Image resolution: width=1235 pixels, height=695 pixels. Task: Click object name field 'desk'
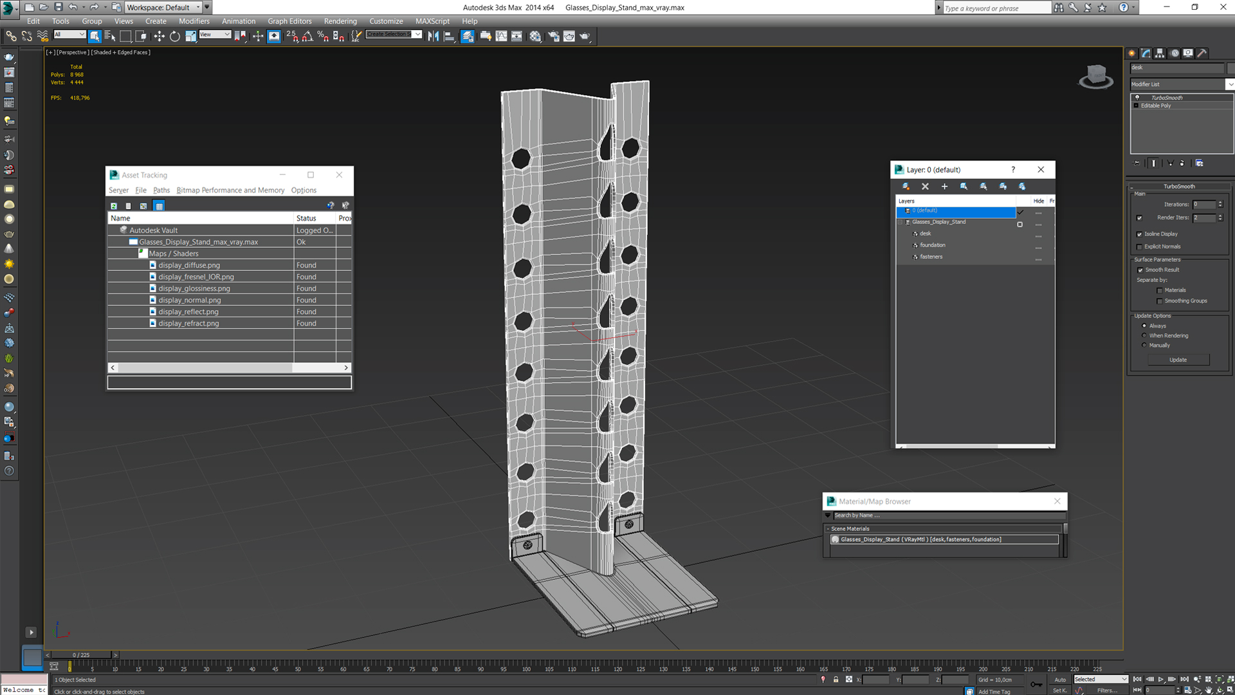(1177, 68)
